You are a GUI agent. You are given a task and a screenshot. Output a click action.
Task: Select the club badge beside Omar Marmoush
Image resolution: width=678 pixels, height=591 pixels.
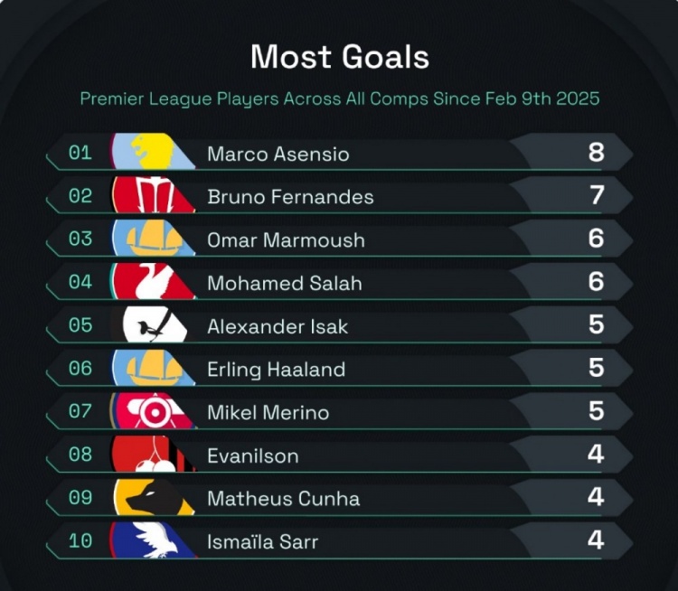coord(152,239)
